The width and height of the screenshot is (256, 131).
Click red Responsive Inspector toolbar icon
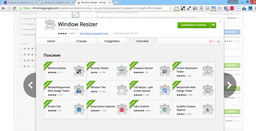coord(232,8)
